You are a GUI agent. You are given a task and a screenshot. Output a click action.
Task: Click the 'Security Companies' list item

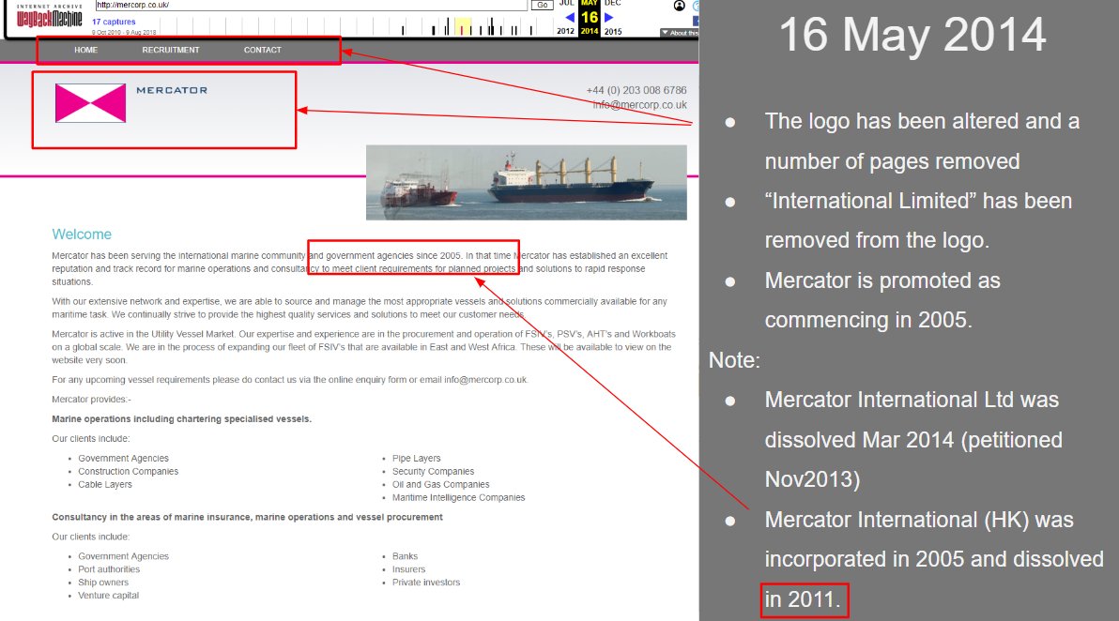(433, 471)
